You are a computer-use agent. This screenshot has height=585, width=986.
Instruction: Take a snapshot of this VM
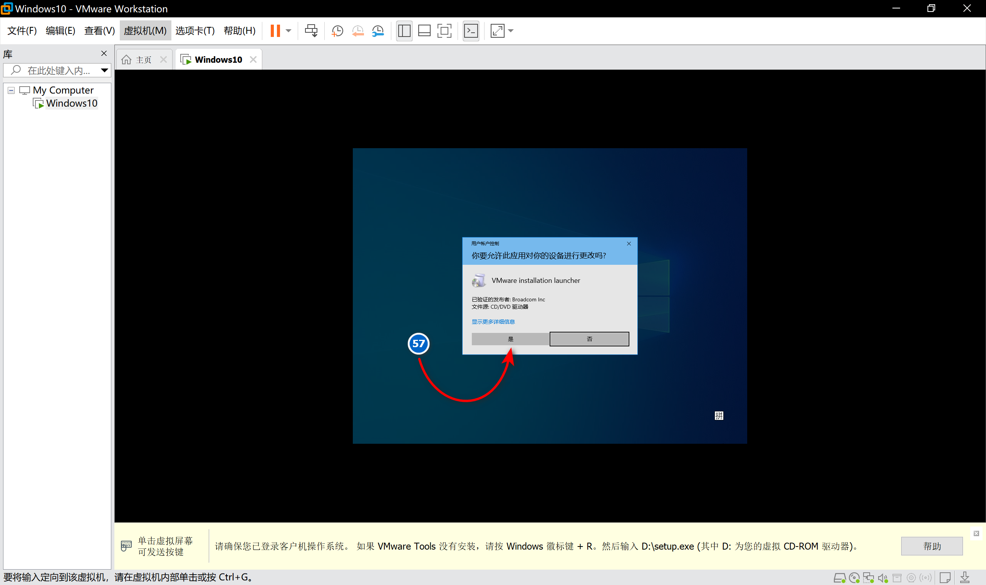click(x=337, y=31)
